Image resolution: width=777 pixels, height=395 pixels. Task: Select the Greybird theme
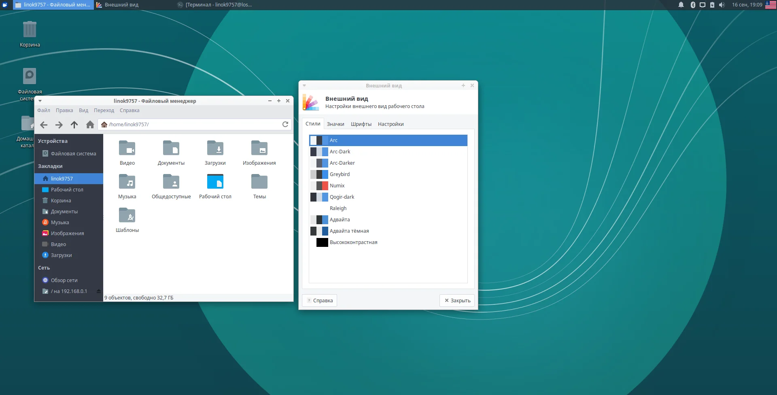[x=388, y=174]
